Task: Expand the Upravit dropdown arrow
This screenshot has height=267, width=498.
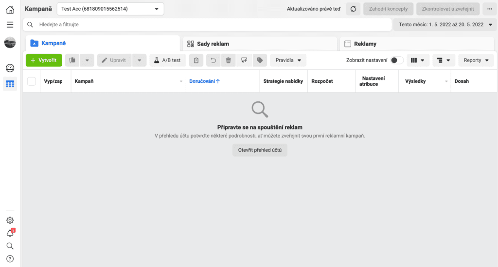Action: 140,60
